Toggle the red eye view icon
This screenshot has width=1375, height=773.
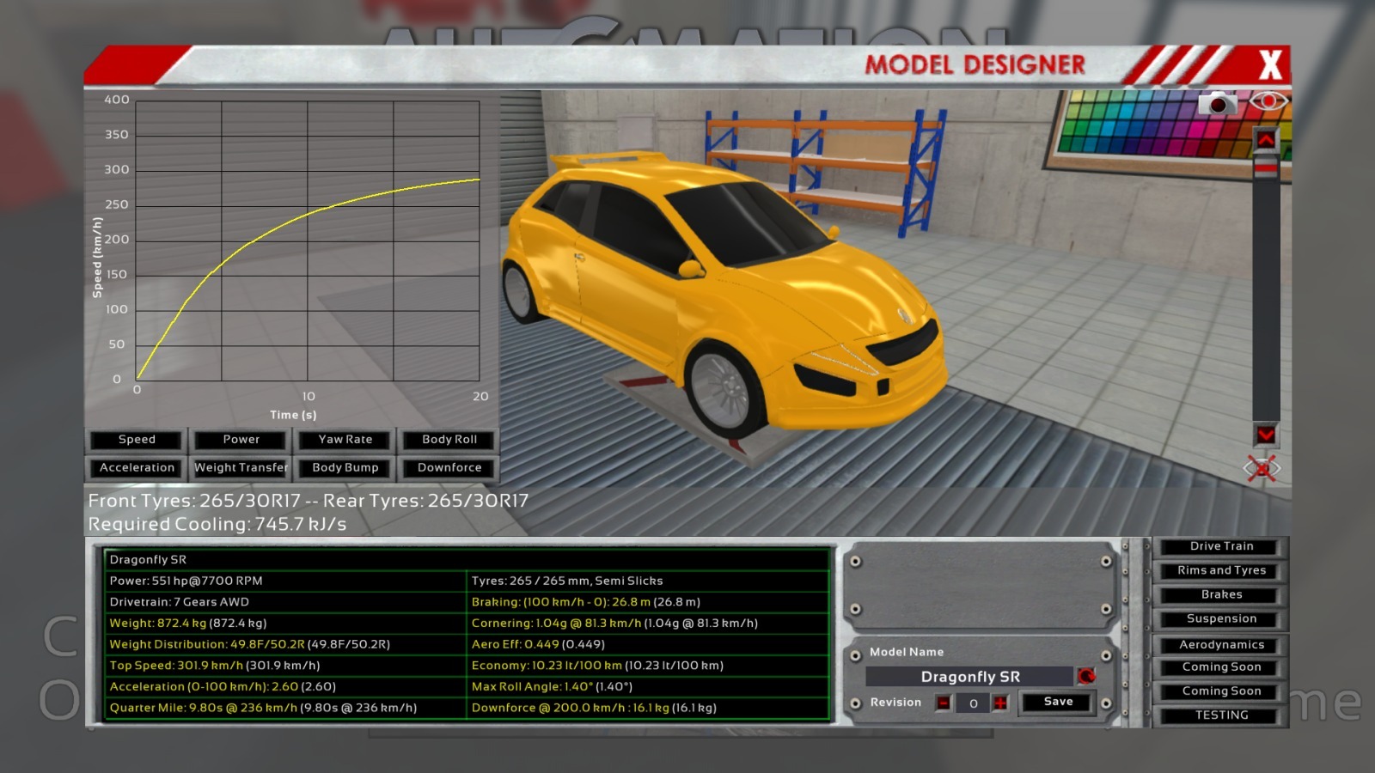(1268, 101)
